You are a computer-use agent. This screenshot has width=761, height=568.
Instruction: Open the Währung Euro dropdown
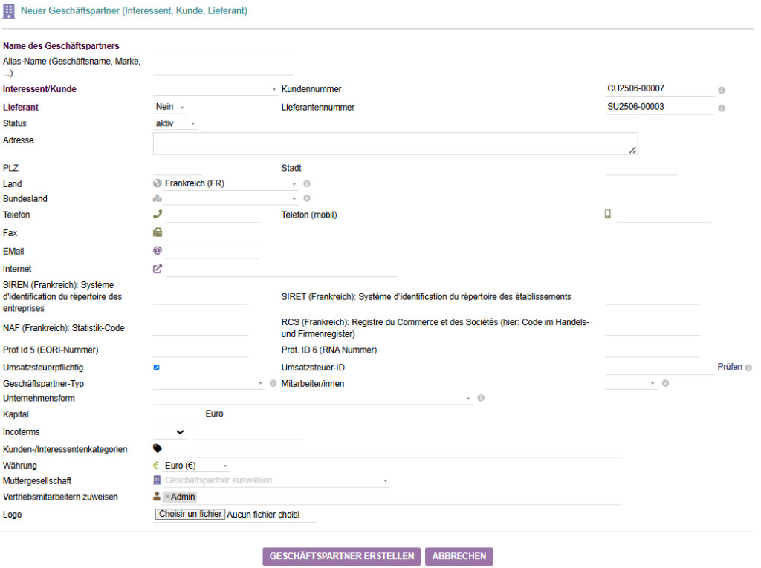point(192,466)
